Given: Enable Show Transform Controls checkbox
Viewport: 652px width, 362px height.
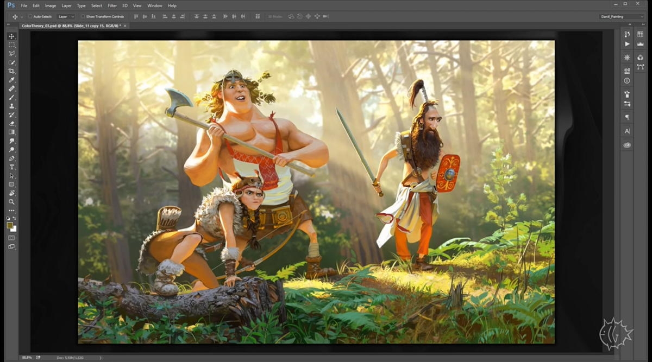Looking at the screenshot, I should point(83,16).
